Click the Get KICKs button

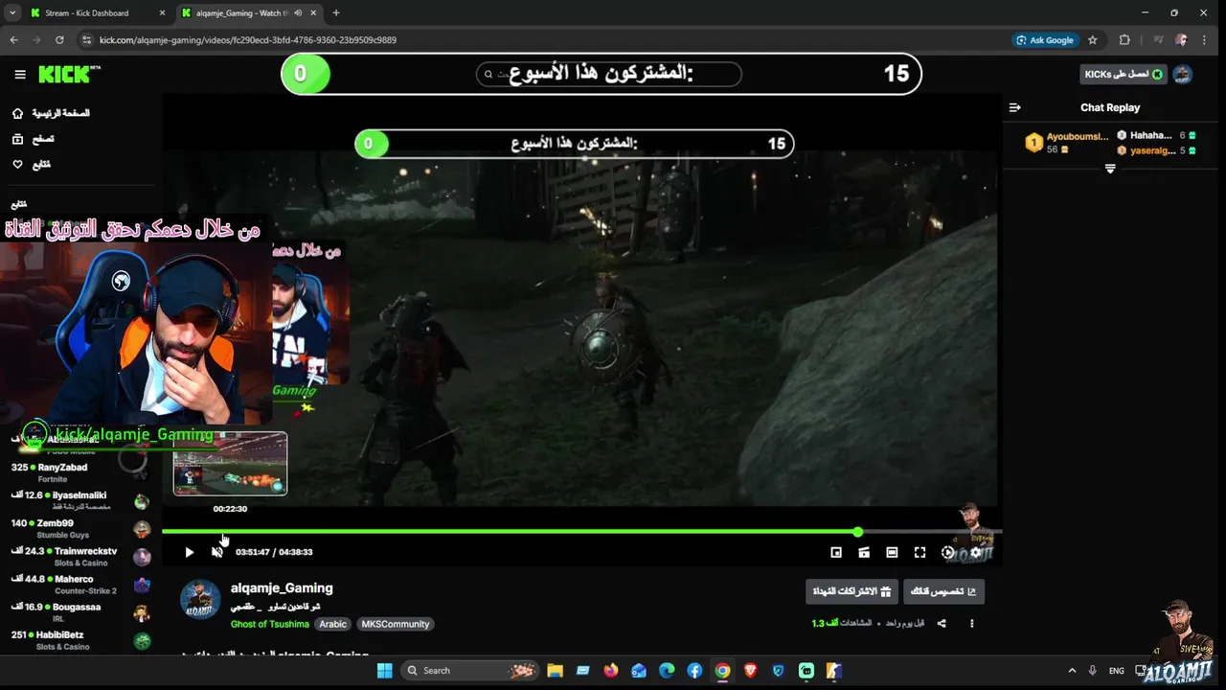1124,75
